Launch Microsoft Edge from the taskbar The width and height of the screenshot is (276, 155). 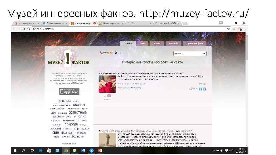pos(41,151)
